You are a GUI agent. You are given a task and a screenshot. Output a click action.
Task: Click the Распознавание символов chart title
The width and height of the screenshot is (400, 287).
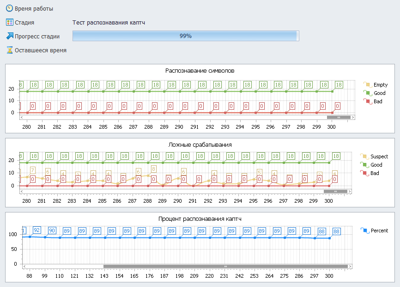click(x=200, y=71)
